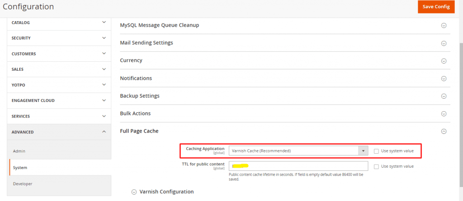Expand the Services sidebar section
This screenshot has height=201, width=463.
tap(59, 116)
